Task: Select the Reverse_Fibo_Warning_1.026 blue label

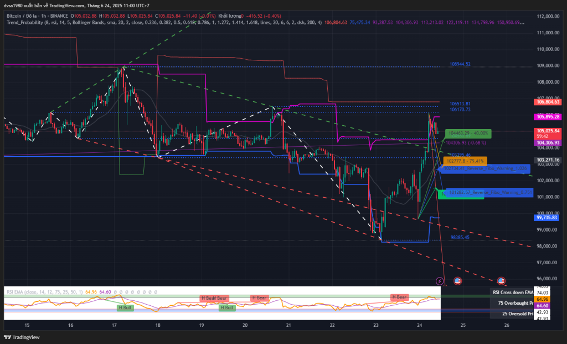Action: click(485, 168)
